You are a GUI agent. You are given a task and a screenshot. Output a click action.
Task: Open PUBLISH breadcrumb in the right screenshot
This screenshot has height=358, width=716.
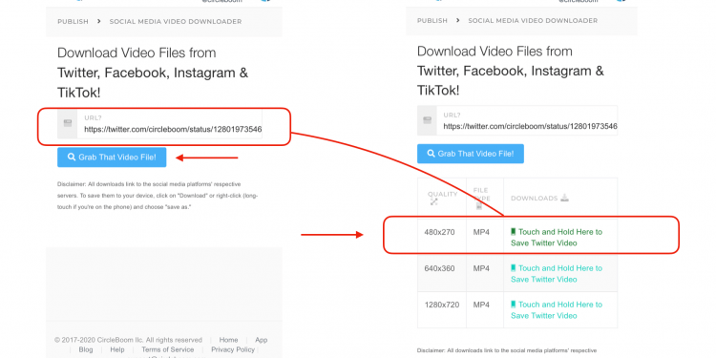point(432,21)
